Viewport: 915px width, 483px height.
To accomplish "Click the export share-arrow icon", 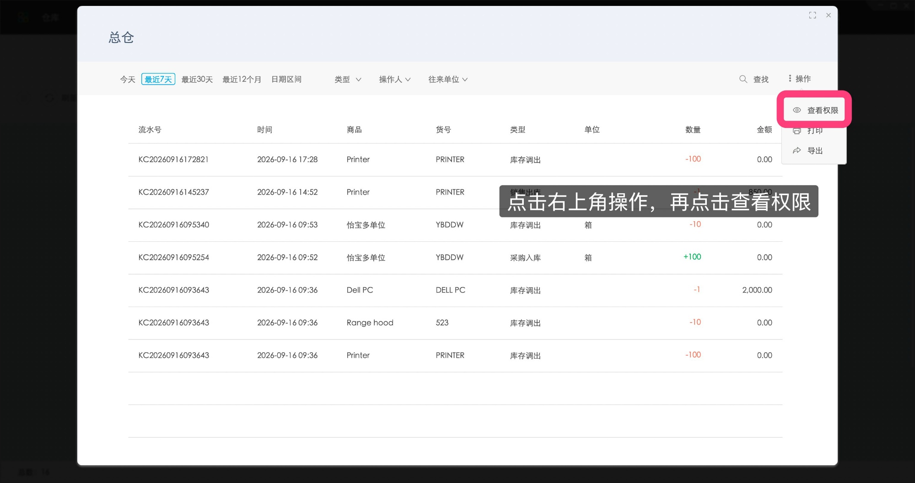I will point(797,150).
